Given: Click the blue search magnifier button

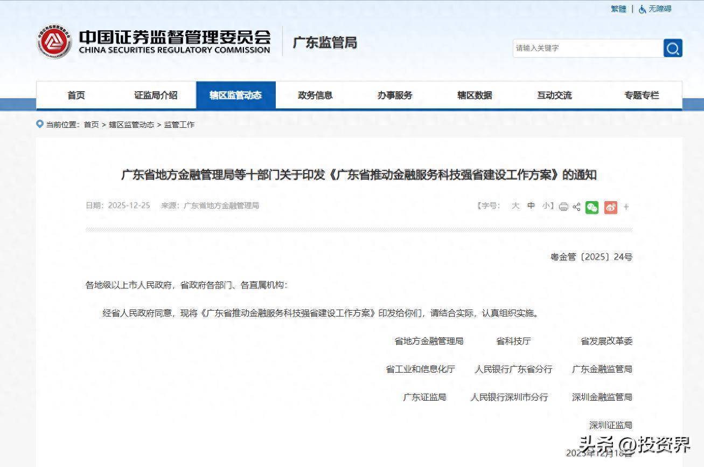Looking at the screenshot, I should [x=673, y=48].
